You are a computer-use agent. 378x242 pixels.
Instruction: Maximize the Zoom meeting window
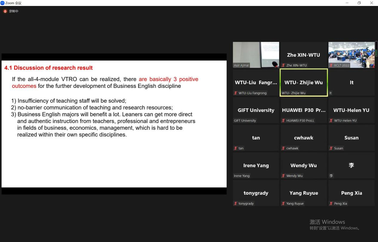click(359, 3)
